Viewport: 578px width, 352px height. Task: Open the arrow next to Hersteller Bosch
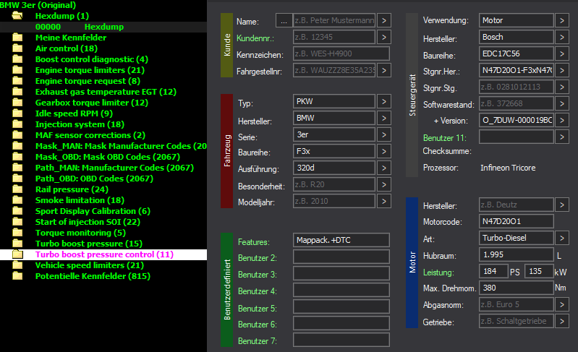562,37
